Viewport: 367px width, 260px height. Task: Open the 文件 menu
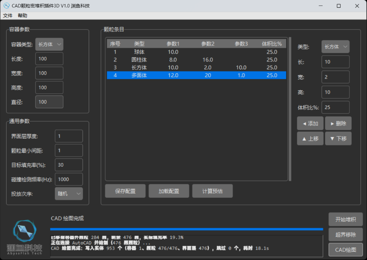(x=8, y=16)
